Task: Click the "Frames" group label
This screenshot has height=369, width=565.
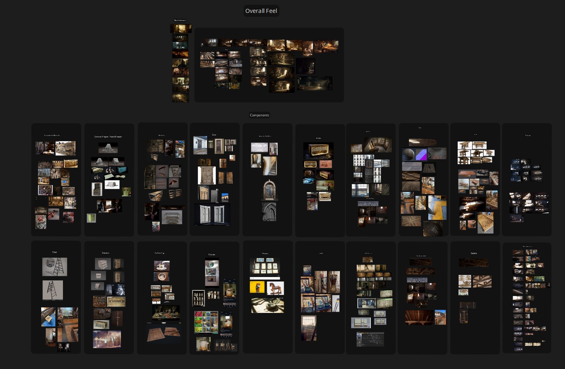Action: coord(212,254)
